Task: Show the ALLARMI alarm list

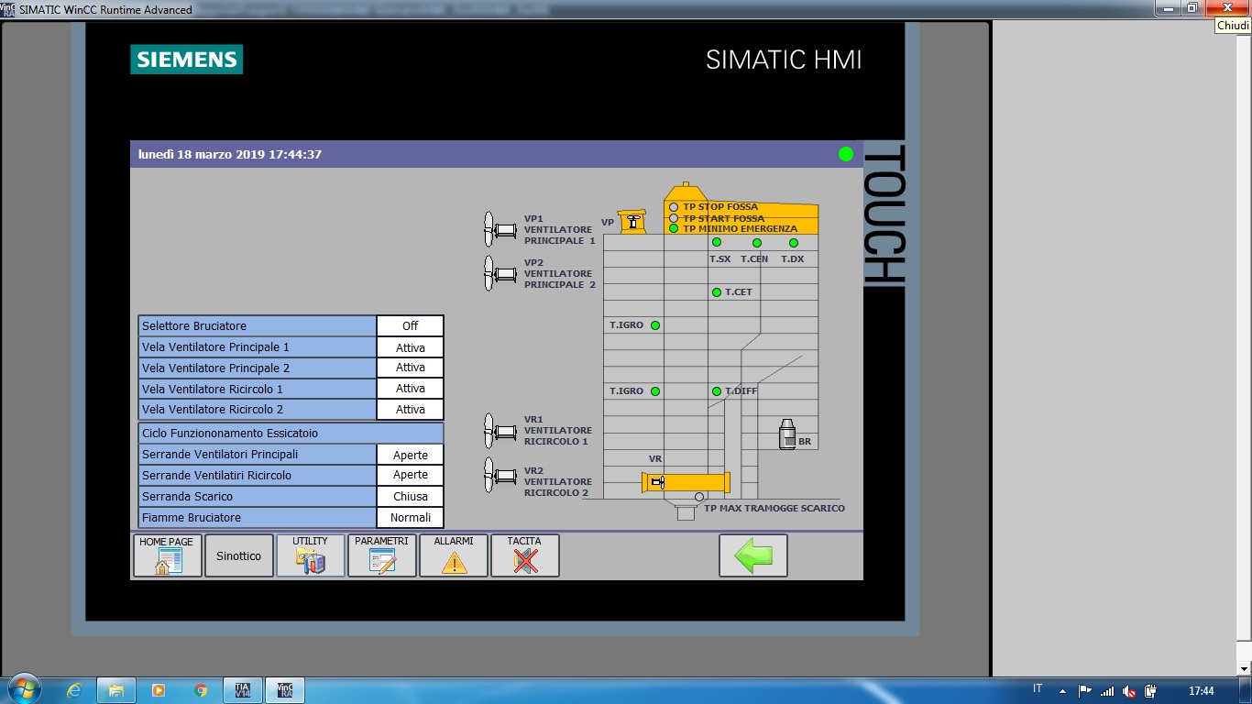Action: [x=454, y=555]
